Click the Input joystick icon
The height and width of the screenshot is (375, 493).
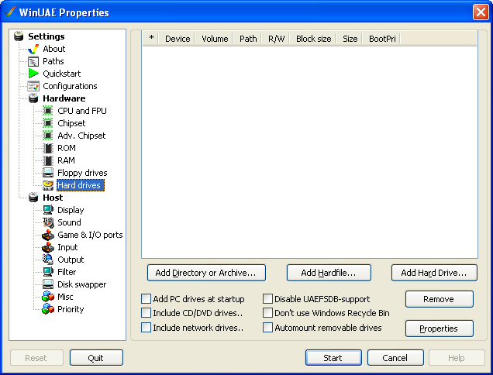coord(48,247)
